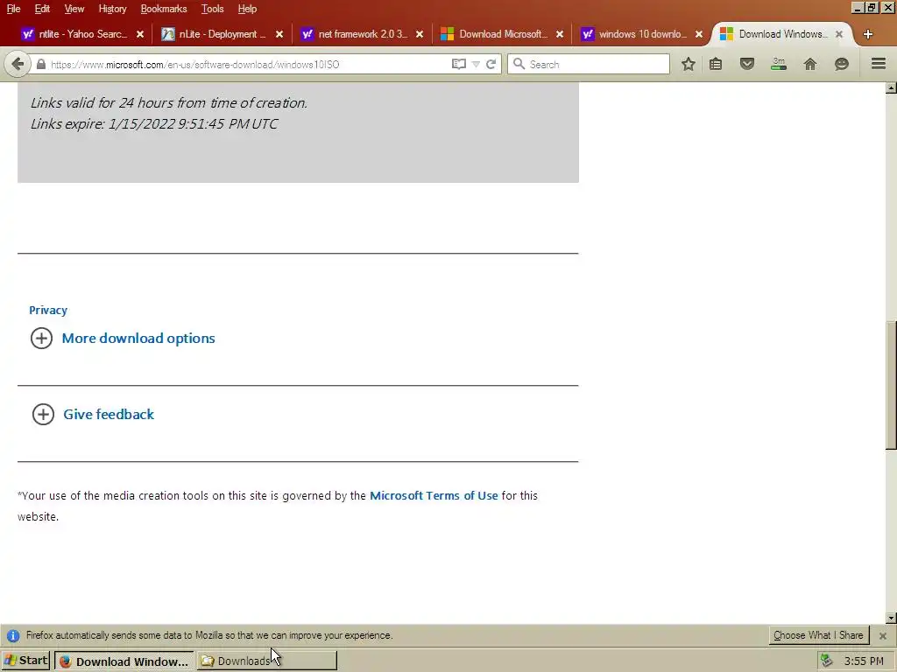
Task: Open the address bar history dropdown arrow
Action: point(476,65)
